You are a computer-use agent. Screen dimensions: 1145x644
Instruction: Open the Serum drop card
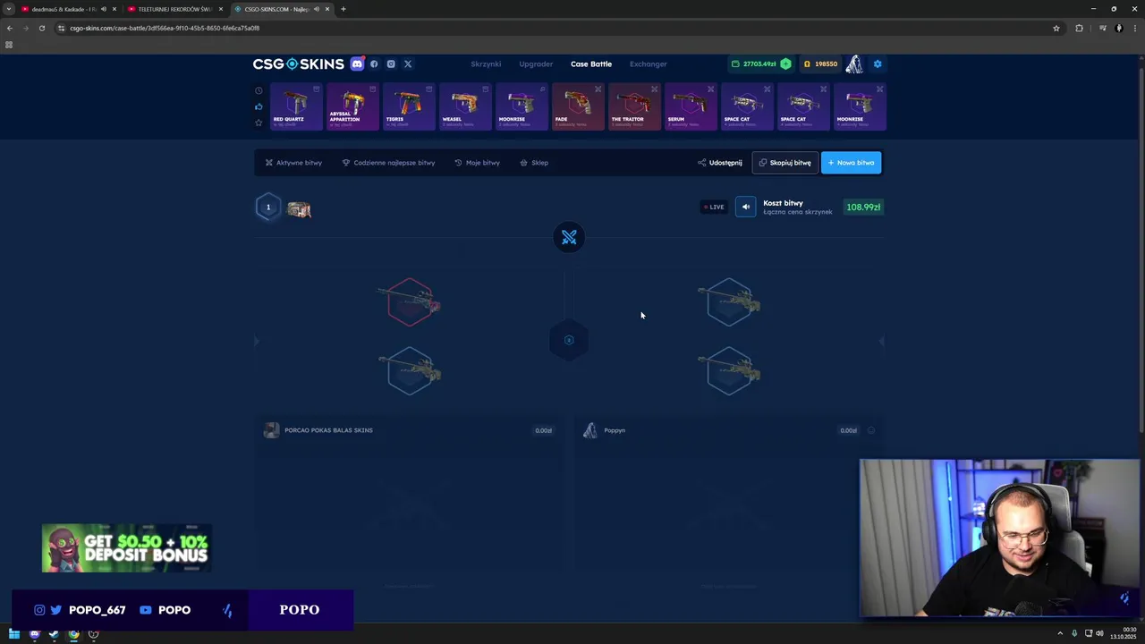tap(691, 106)
